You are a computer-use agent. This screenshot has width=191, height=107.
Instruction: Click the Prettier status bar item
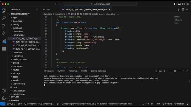point(179,104)
